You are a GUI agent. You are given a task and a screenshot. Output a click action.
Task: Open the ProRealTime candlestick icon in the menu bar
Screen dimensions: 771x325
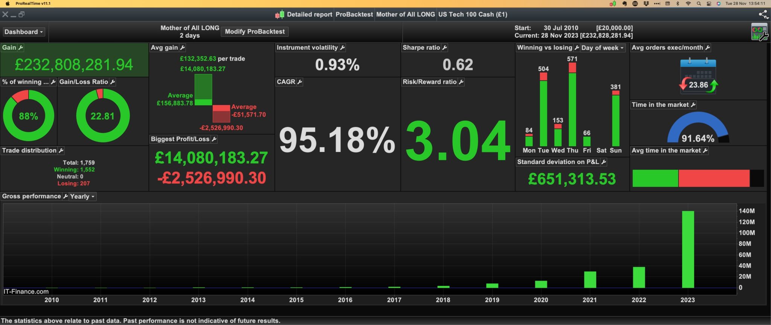coord(613,4)
